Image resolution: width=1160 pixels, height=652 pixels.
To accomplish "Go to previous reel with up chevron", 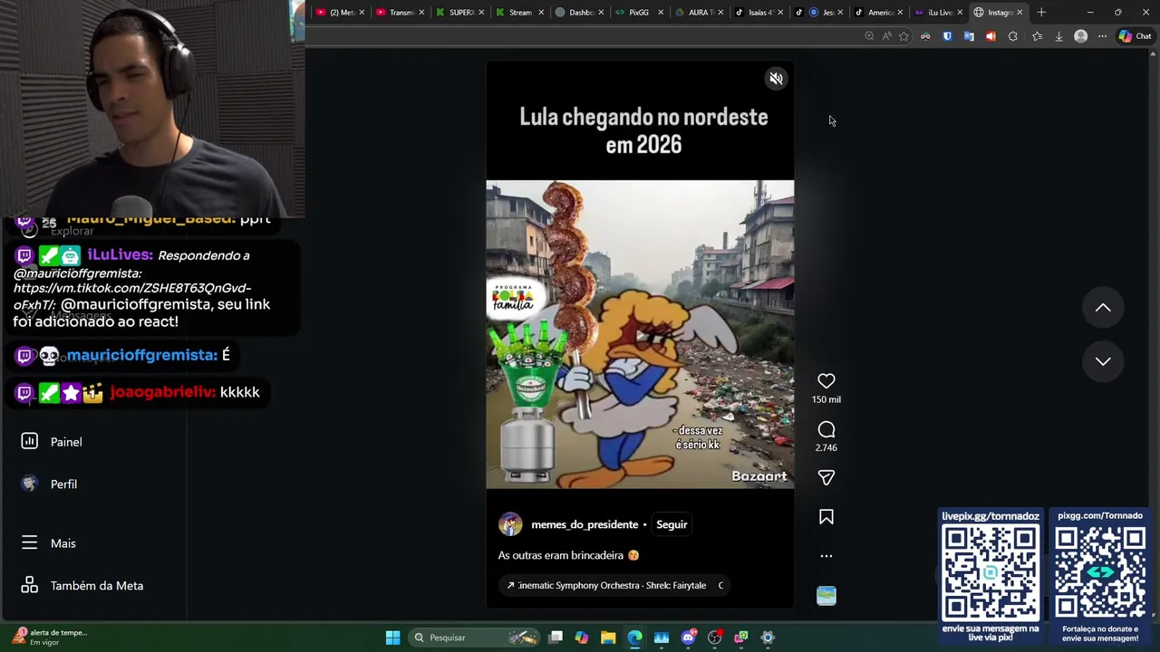I will pos(1103,308).
